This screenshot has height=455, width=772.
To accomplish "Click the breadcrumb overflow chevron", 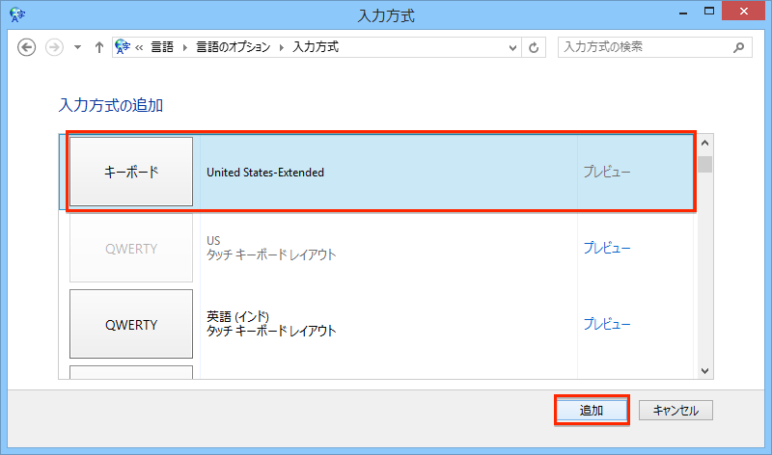I will coord(140,47).
